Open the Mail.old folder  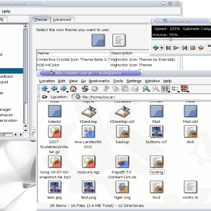pos(190,114)
